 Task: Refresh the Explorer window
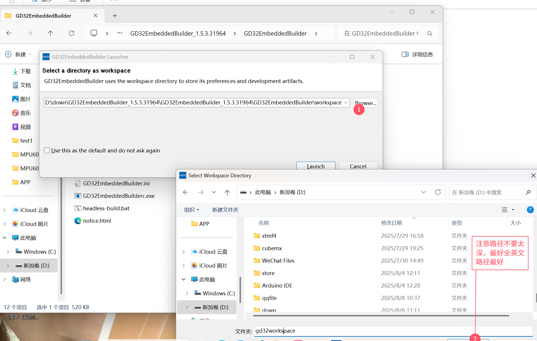point(72,33)
